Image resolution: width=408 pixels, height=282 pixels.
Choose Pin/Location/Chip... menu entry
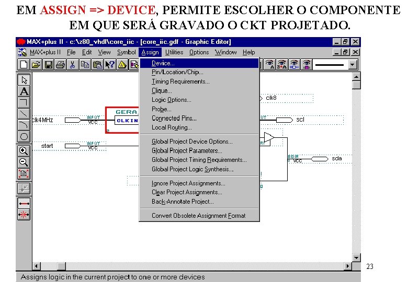(199, 72)
